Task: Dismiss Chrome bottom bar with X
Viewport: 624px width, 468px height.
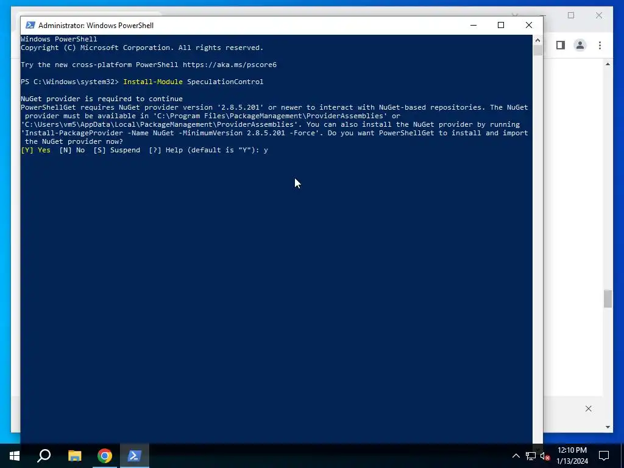Action: click(589, 409)
